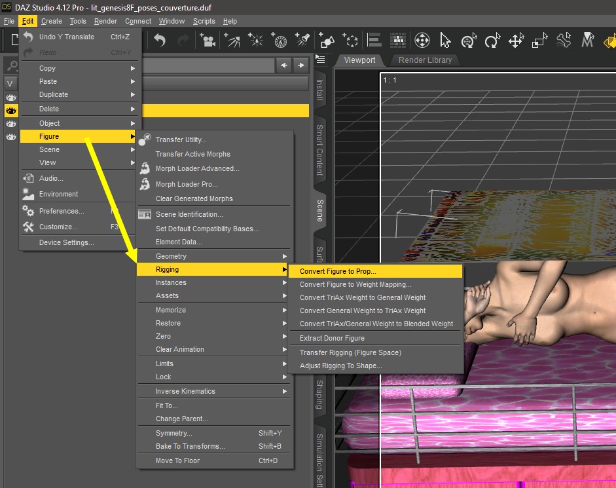
Task: Open the Shaping side tab
Action: pos(320,394)
